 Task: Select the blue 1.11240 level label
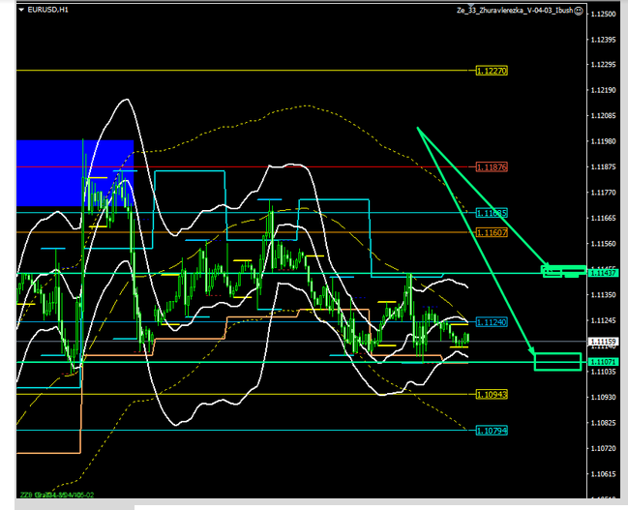tap(492, 321)
